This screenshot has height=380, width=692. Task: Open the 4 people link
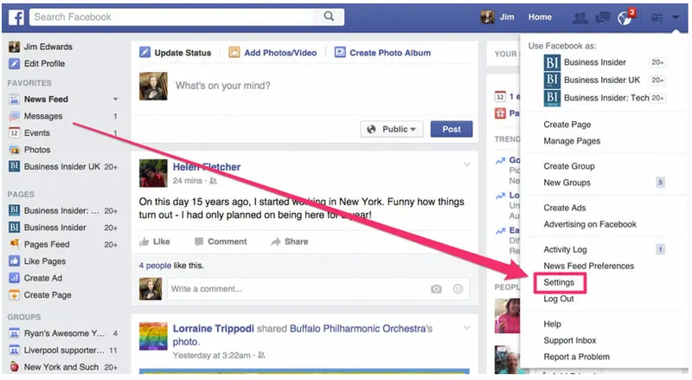[155, 266]
